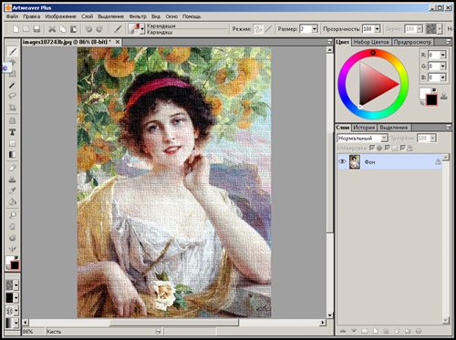Open the Прозрачность opacity dropdown in toolbar
The image size is (456, 340).
(x=378, y=29)
